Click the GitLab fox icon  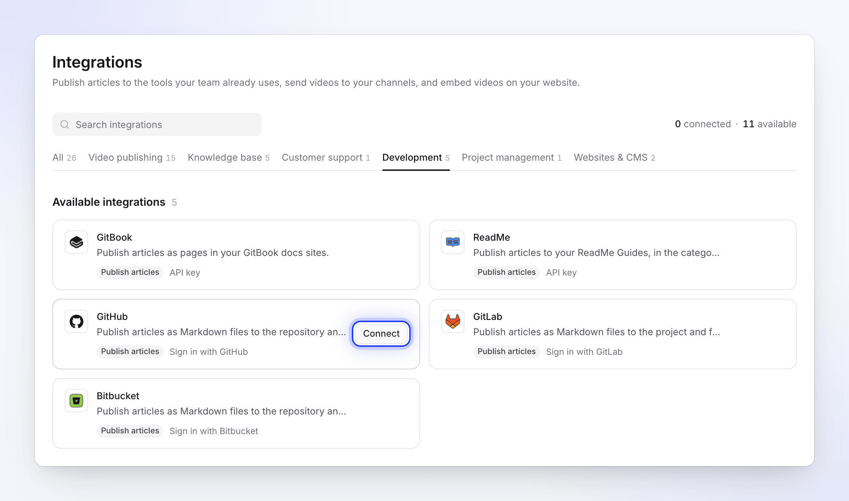click(x=453, y=321)
